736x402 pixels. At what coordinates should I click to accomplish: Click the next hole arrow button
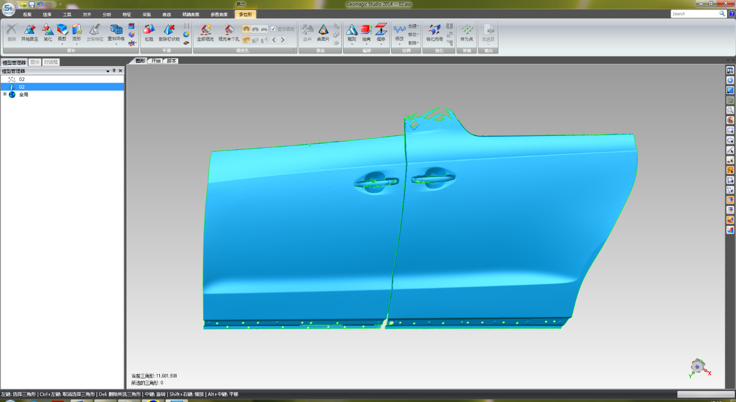click(x=282, y=40)
